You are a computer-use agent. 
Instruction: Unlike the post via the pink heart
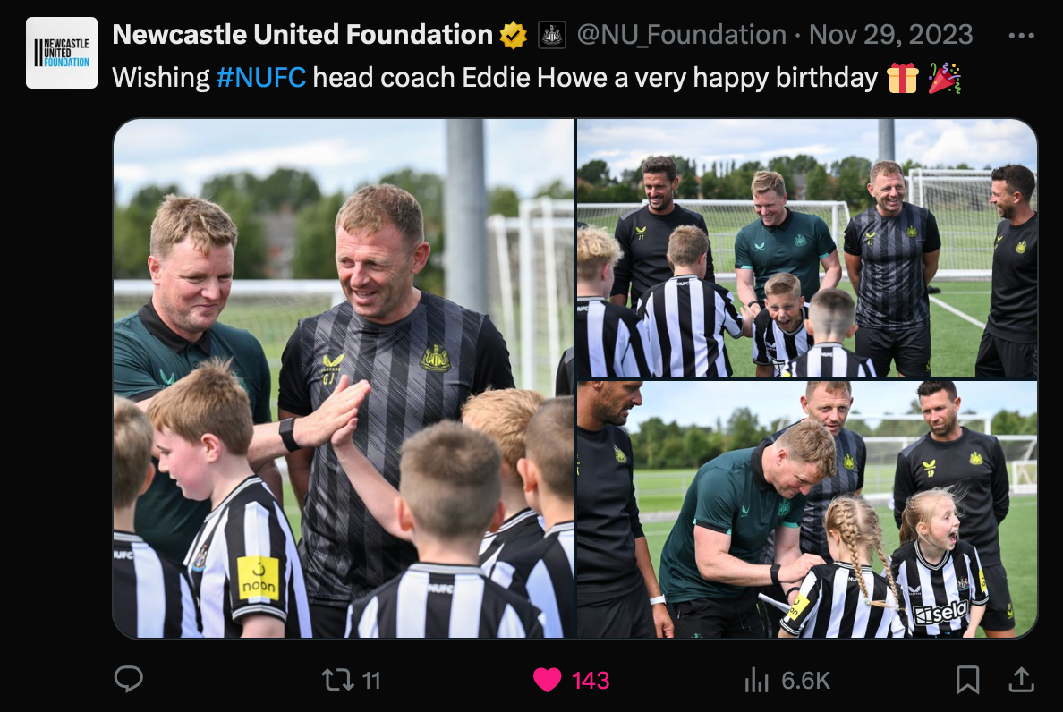pyautogui.click(x=547, y=680)
